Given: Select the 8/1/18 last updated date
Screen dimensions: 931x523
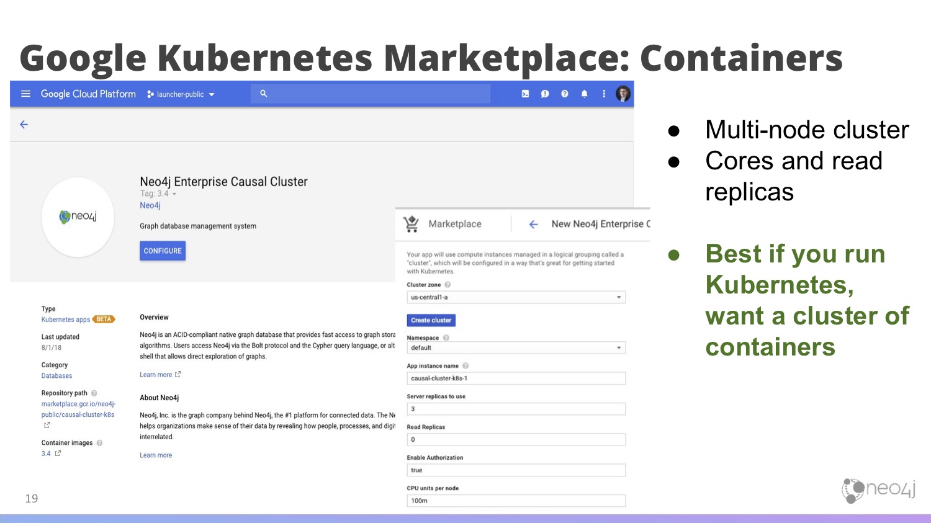Looking at the screenshot, I should tap(52, 348).
